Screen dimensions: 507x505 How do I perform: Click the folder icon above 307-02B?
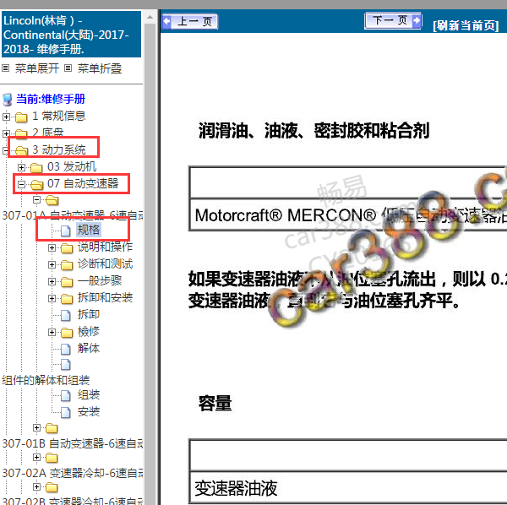coord(52,487)
